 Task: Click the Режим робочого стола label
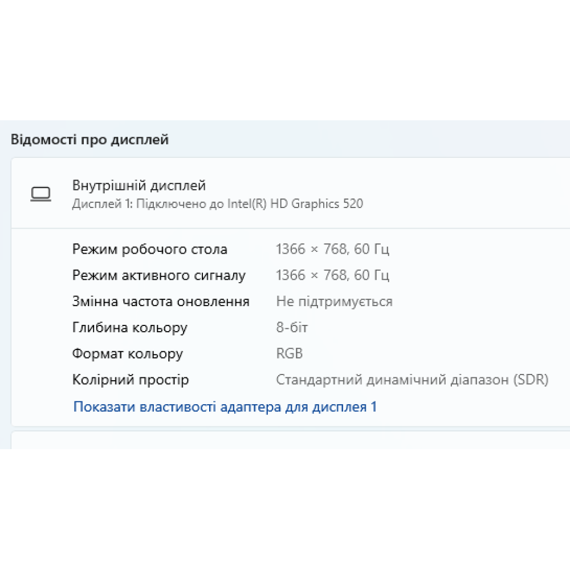[150, 249]
